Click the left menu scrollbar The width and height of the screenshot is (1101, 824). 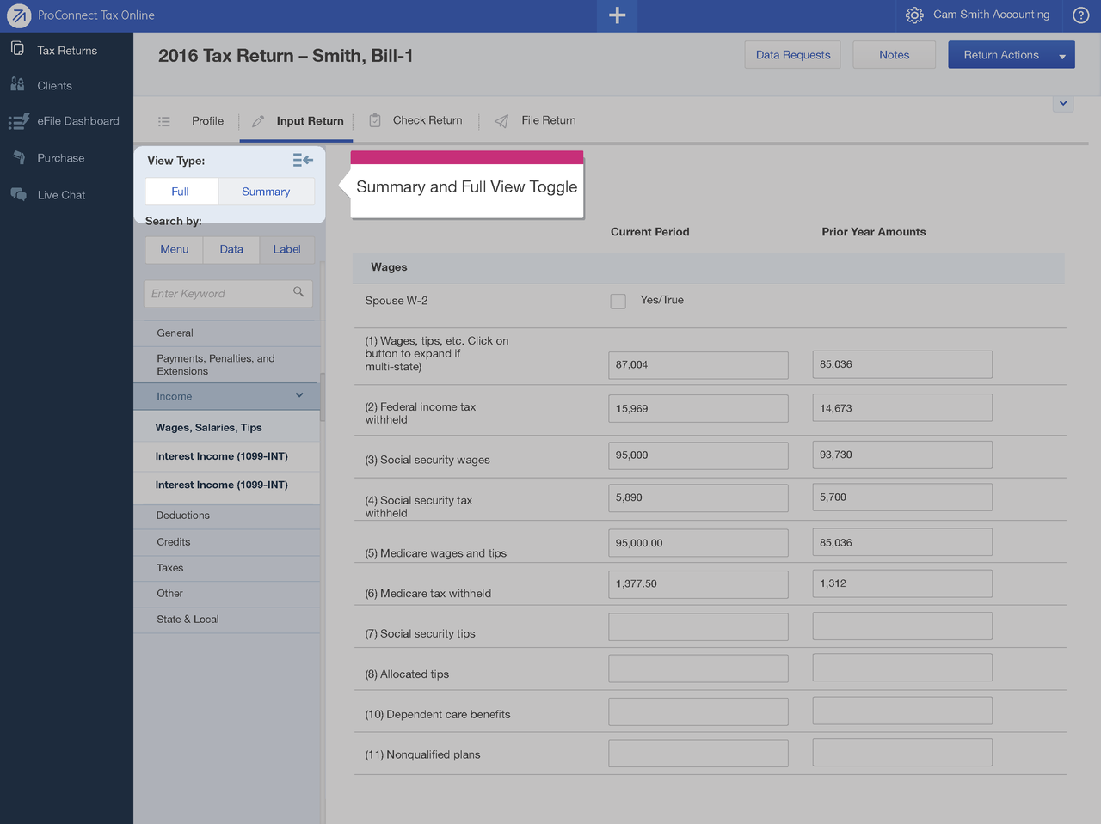323,397
